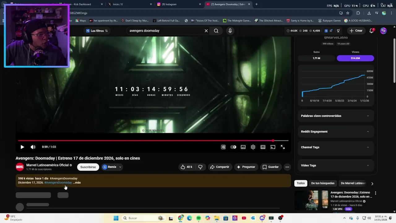Click the Suscribirse button
Screen dimensions: 396x223
point(88,167)
